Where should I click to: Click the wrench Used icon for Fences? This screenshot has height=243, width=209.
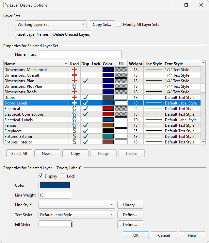pyautogui.click(x=74, y=125)
